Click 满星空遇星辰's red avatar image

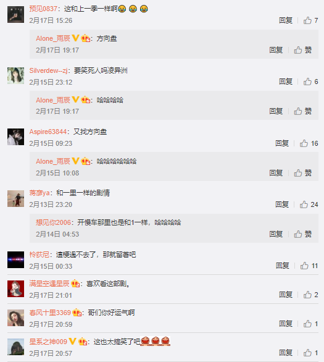click(15, 289)
